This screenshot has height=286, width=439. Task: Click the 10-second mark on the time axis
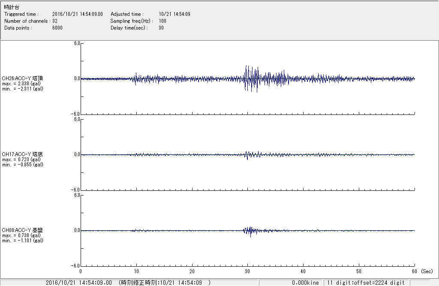coord(136,271)
